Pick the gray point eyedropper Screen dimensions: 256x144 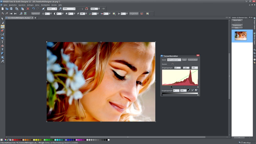click(x=193, y=90)
